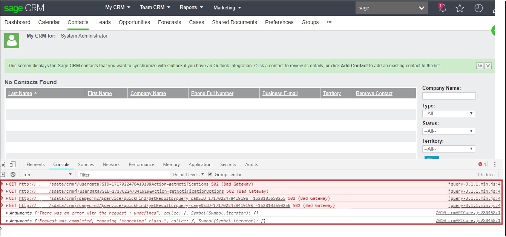Open the My CRM dropdown menu
Viewport: 506px width, 237px height.
pos(118,7)
